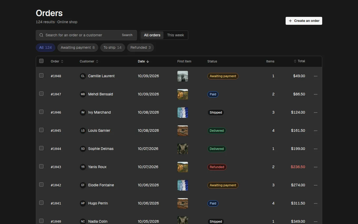This screenshot has height=224, width=358.
Task: Select the checkbox for order #1043
Action: click(41, 166)
